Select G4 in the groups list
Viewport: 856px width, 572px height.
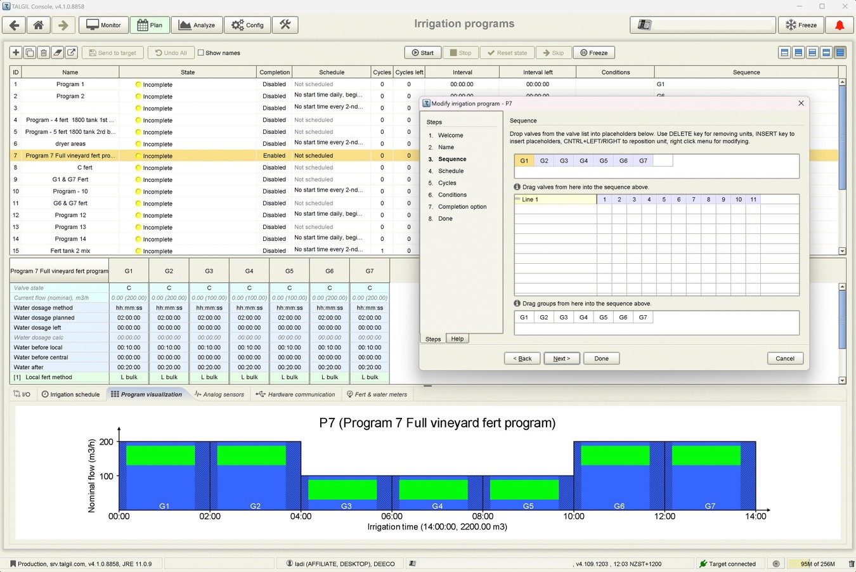tap(583, 317)
